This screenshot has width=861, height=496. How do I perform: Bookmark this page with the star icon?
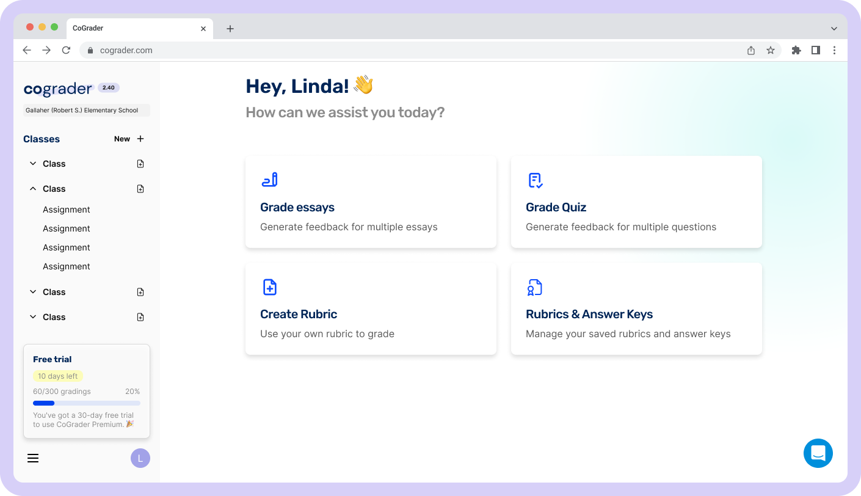(771, 50)
